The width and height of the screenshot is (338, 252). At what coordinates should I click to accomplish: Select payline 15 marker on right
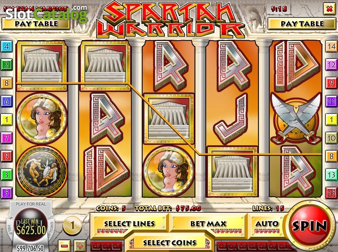pos(331,193)
